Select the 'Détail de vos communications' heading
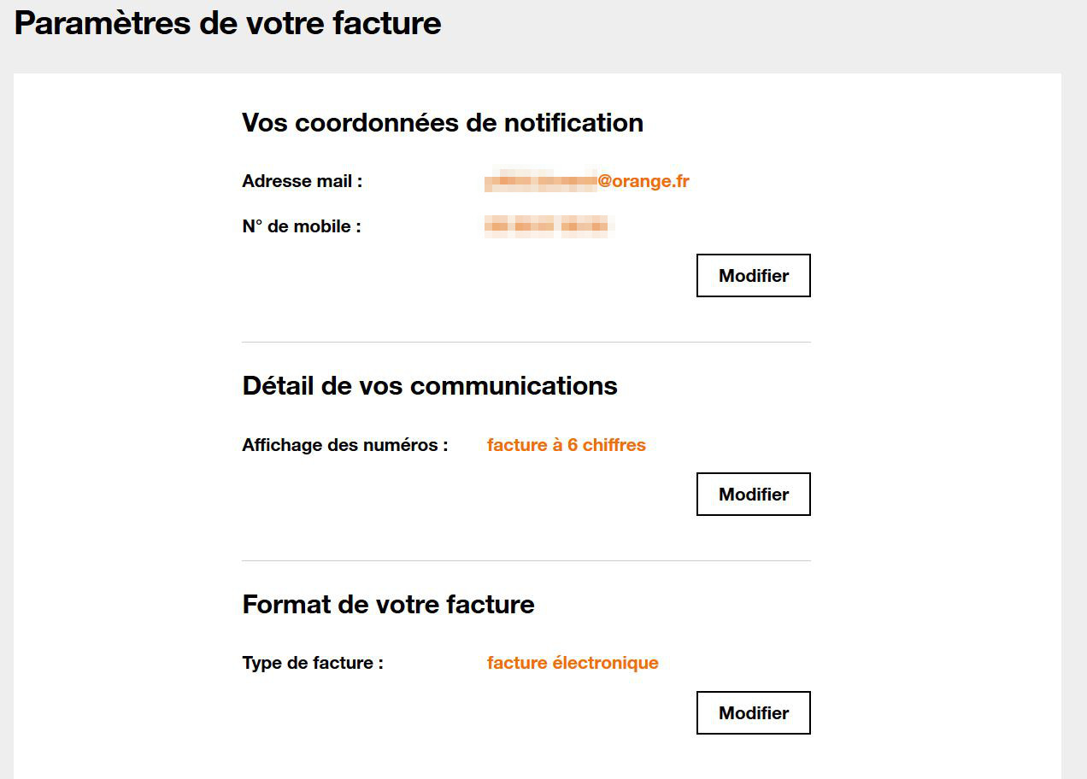 (430, 386)
